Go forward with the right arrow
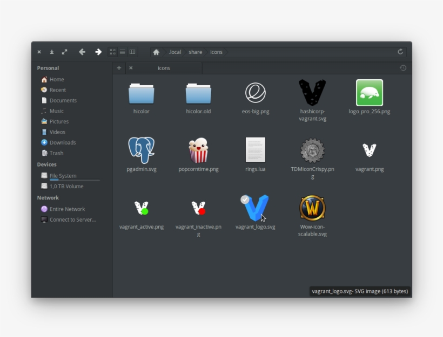 coord(98,52)
